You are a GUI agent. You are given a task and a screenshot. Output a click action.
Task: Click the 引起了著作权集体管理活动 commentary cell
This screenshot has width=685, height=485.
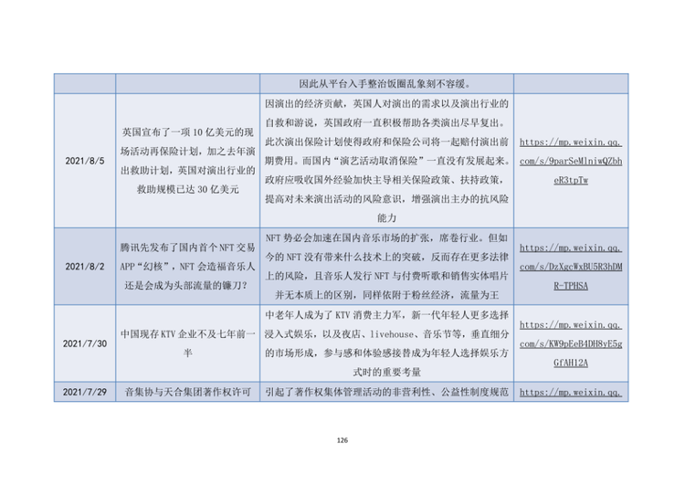tap(386, 392)
